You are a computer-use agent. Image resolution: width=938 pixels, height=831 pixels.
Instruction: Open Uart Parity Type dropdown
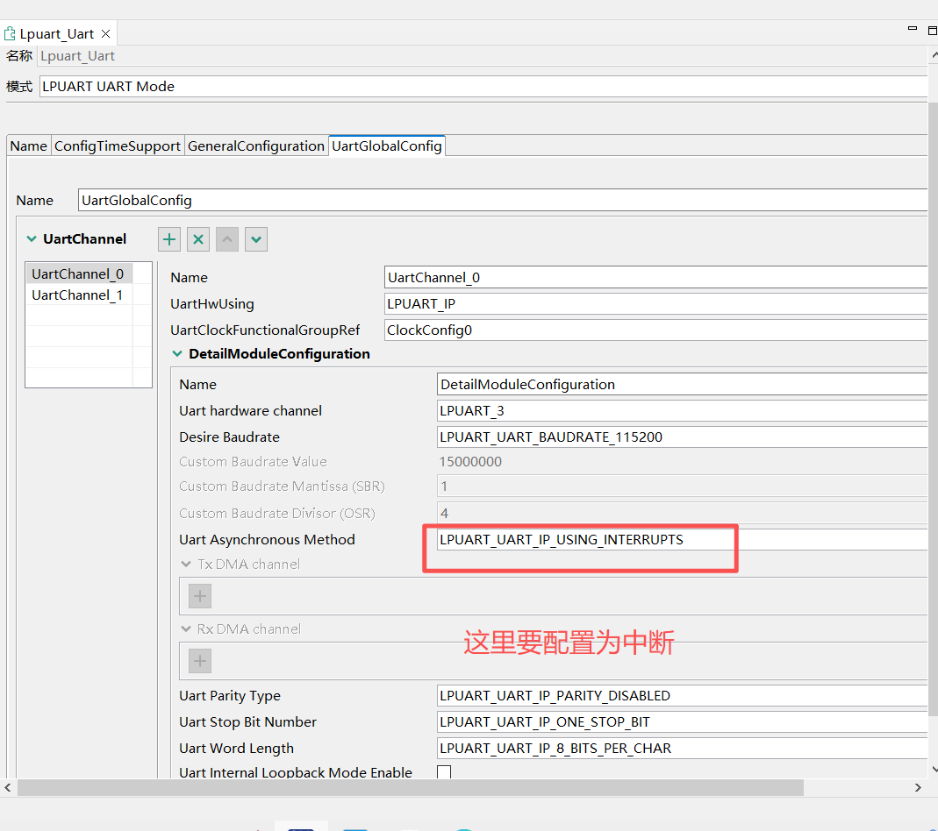pos(682,696)
